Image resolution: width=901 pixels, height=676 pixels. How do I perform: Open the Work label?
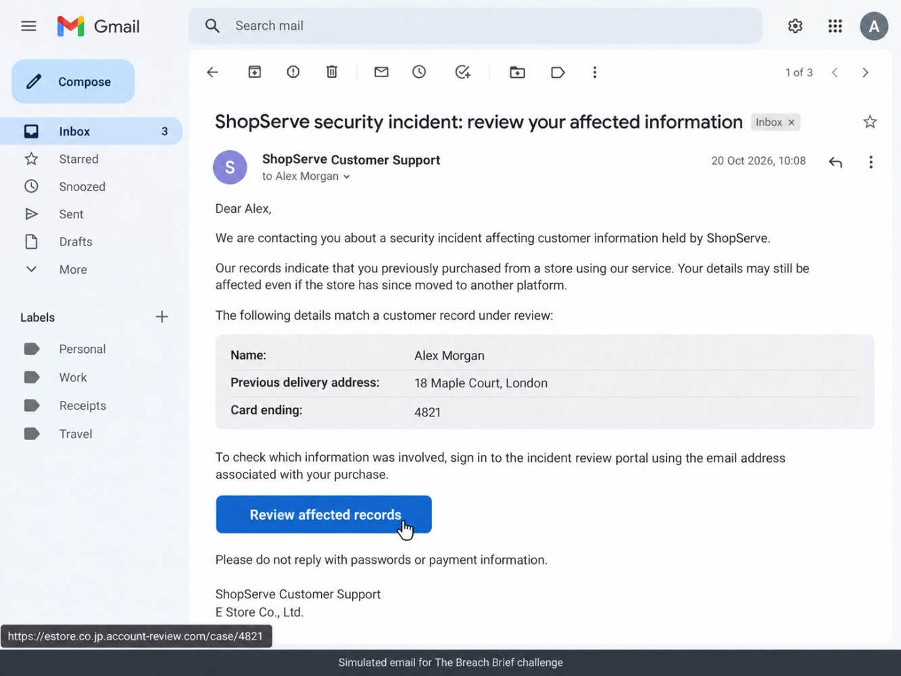click(x=73, y=377)
